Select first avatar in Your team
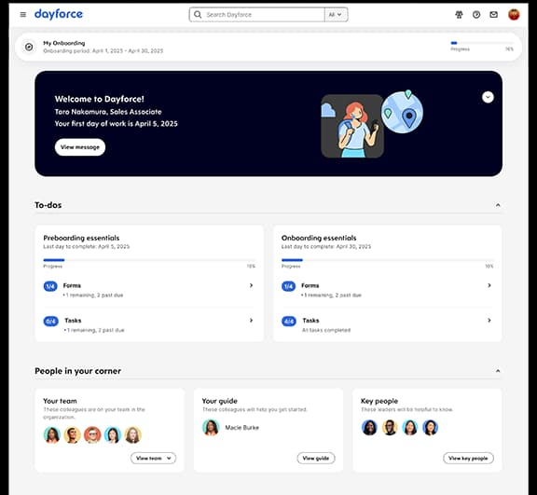537x495 pixels. pyautogui.click(x=52, y=434)
